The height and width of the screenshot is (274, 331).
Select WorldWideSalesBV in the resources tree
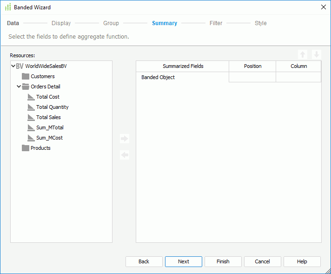click(46, 66)
